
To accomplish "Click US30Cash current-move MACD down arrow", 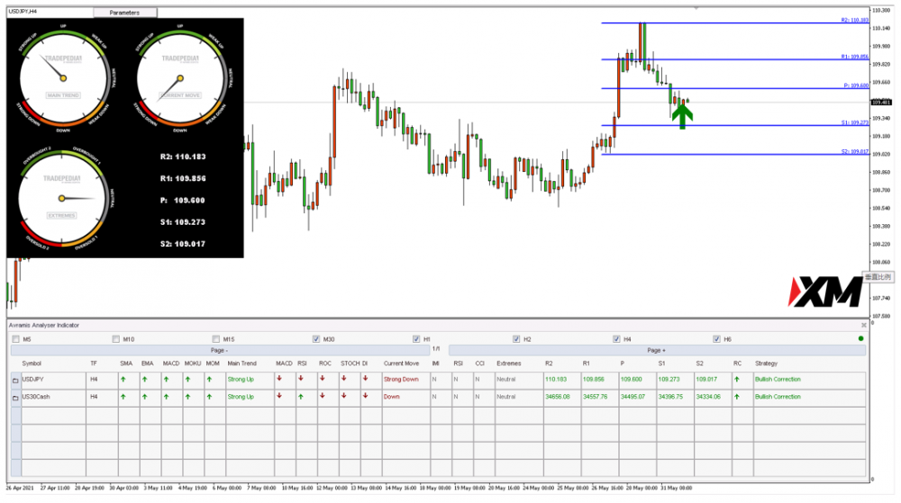I will 279,396.
